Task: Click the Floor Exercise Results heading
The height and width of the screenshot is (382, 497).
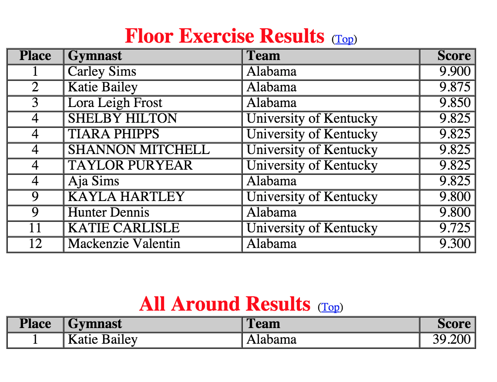Action: click(225, 36)
